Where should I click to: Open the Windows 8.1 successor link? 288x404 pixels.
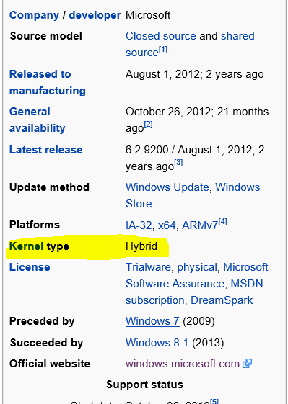point(157,343)
